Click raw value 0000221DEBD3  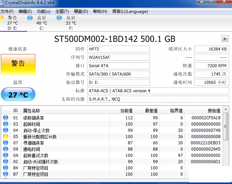tap(206, 143)
